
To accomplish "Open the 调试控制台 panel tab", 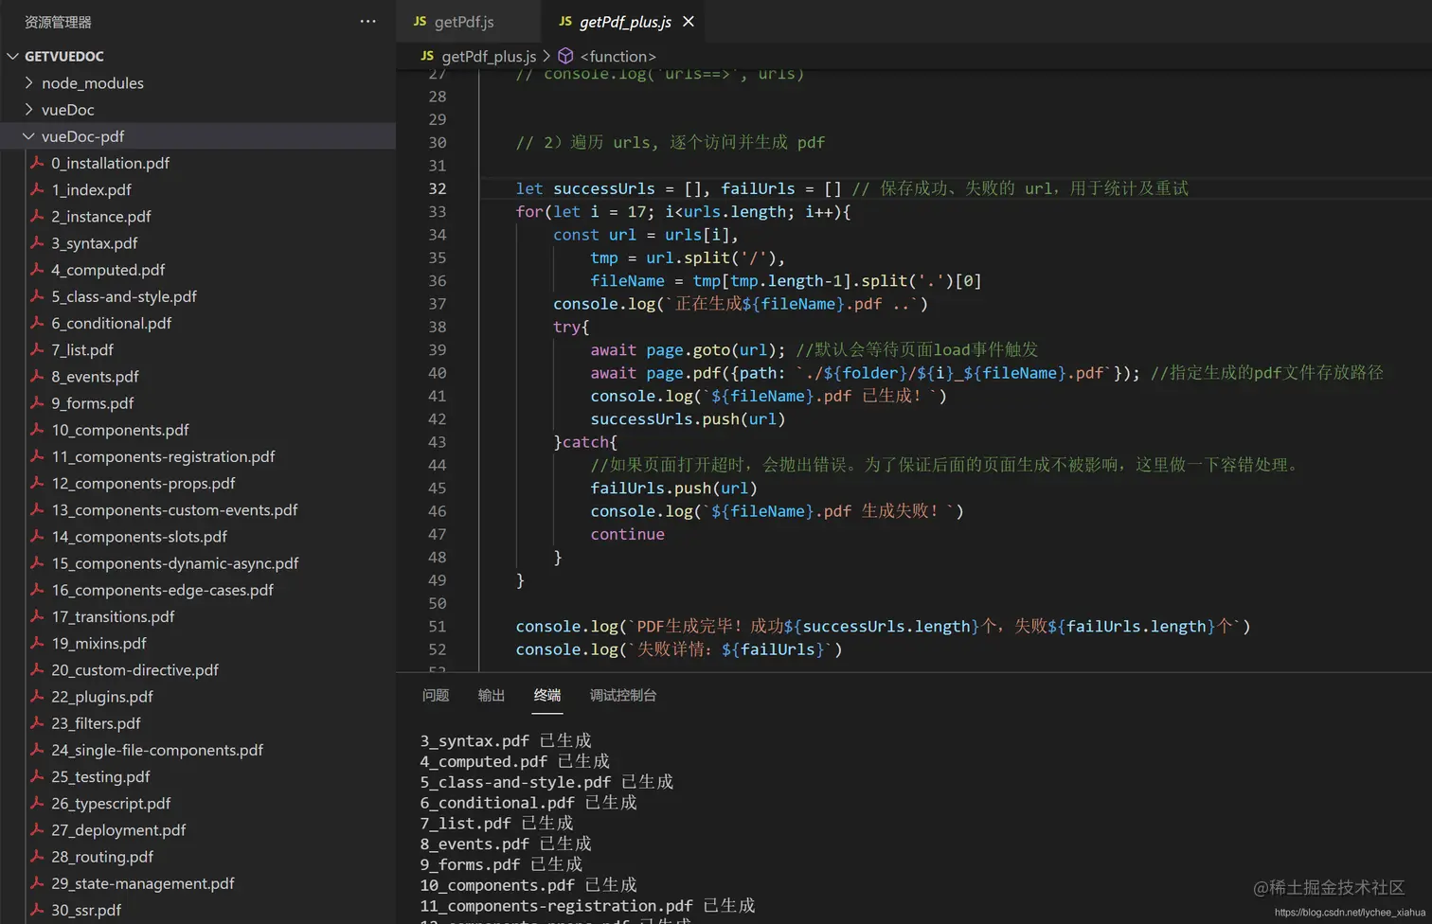I will pyautogui.click(x=623, y=695).
